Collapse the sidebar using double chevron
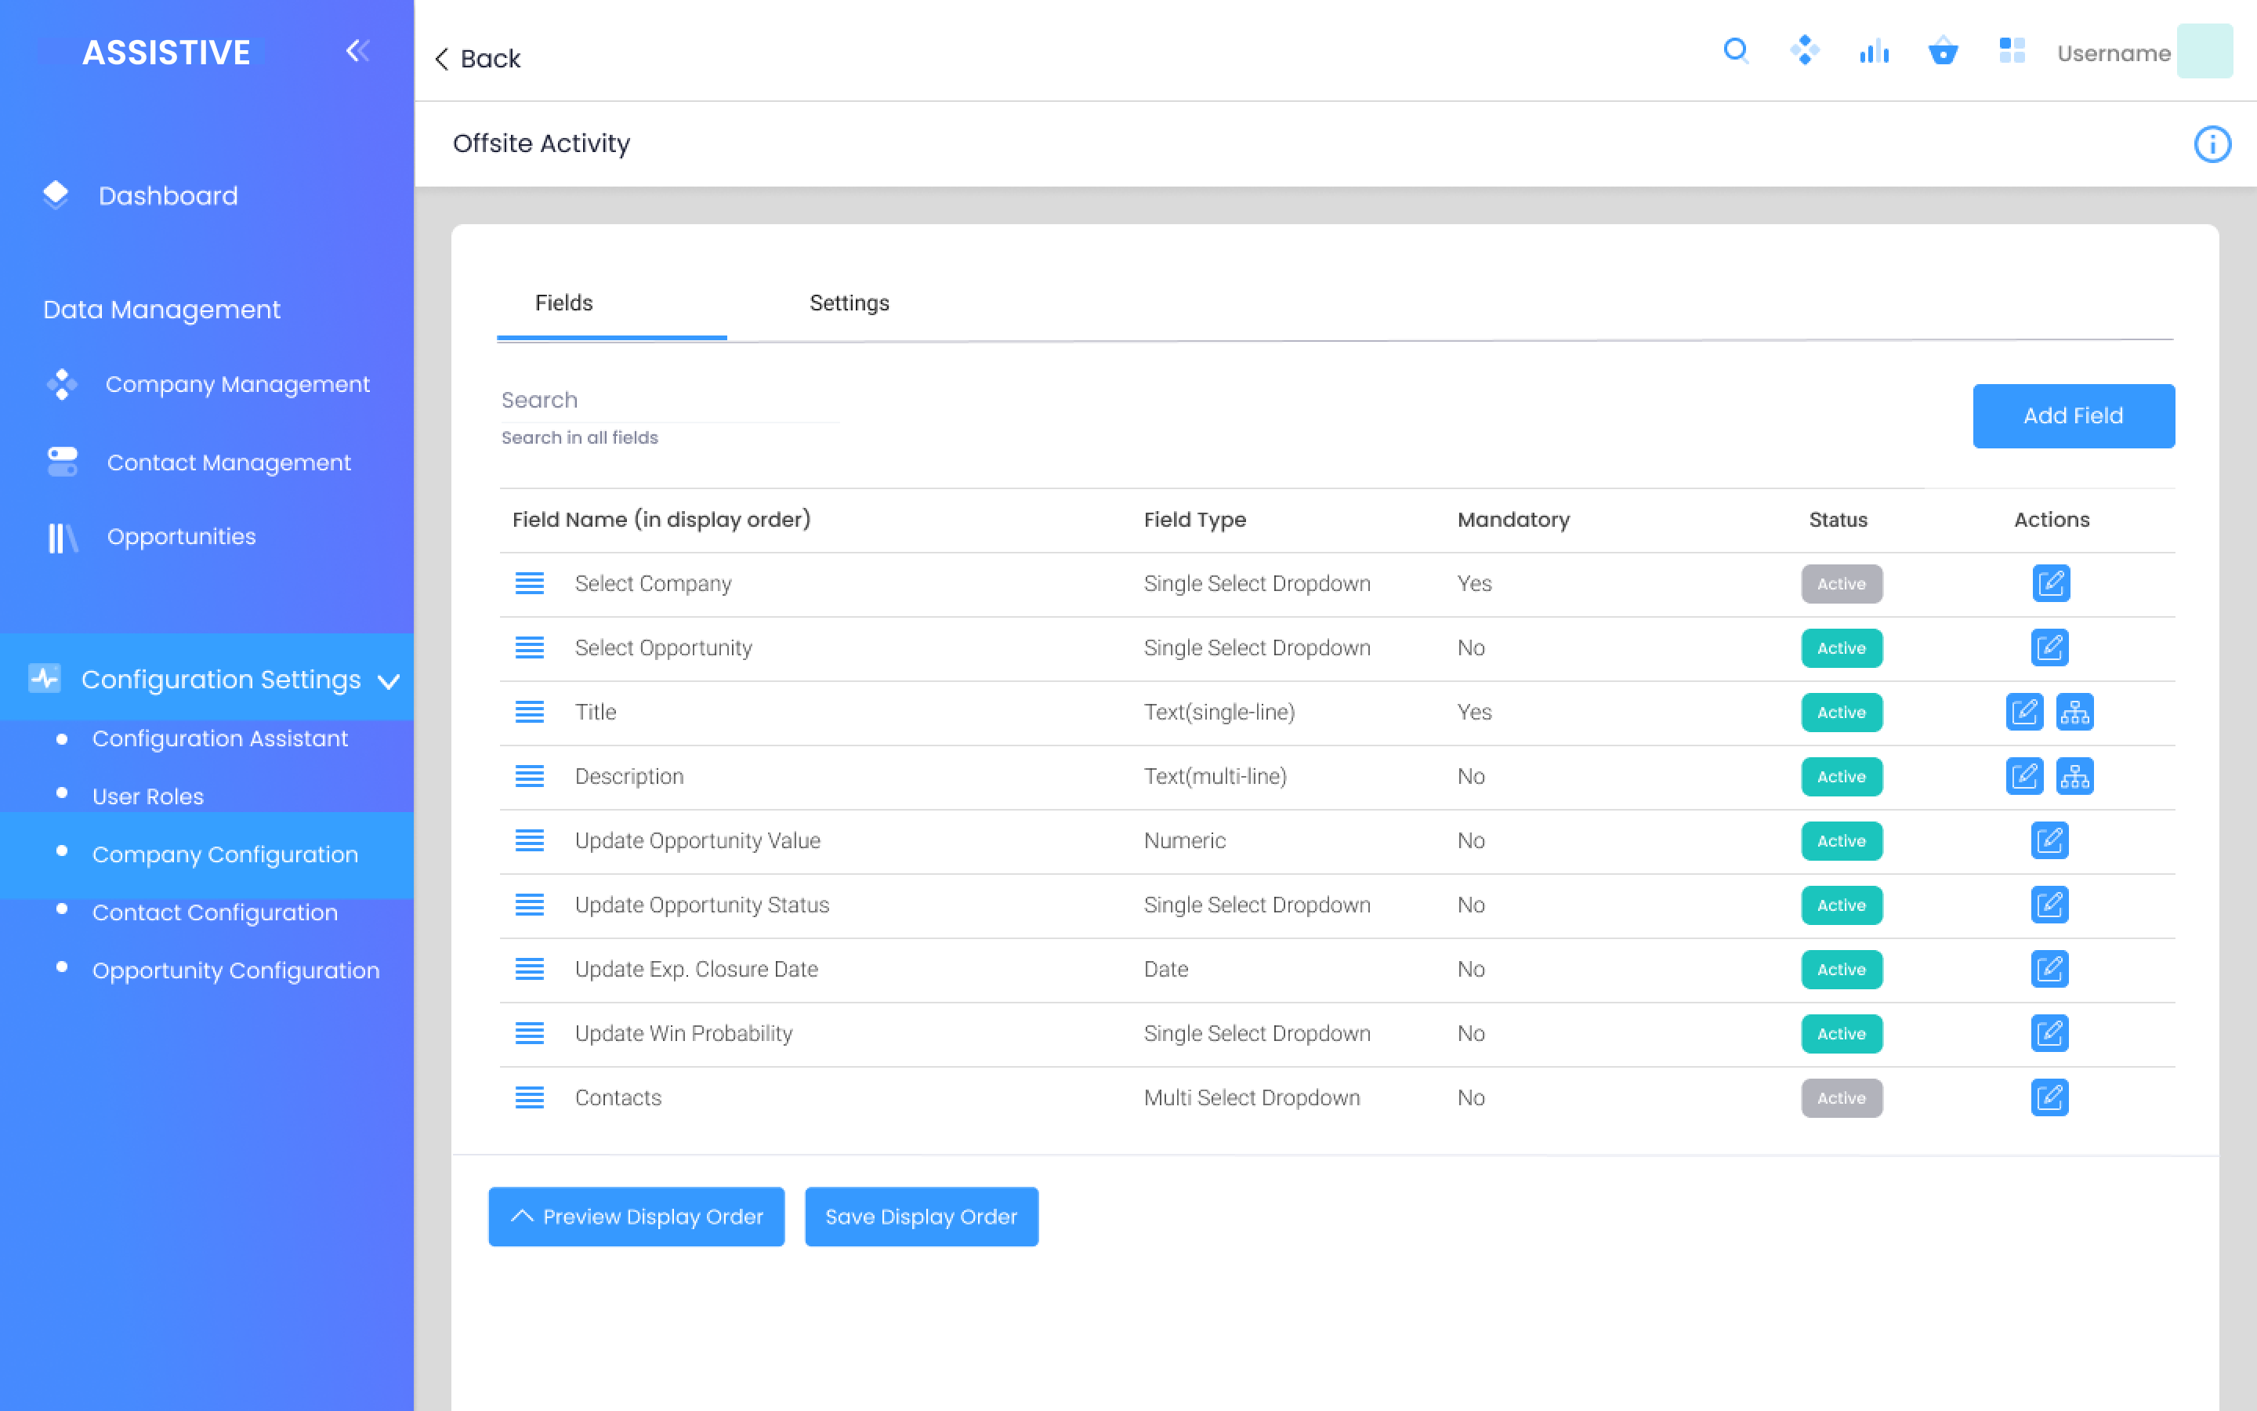Image resolution: width=2257 pixels, height=1411 pixels. (x=358, y=51)
